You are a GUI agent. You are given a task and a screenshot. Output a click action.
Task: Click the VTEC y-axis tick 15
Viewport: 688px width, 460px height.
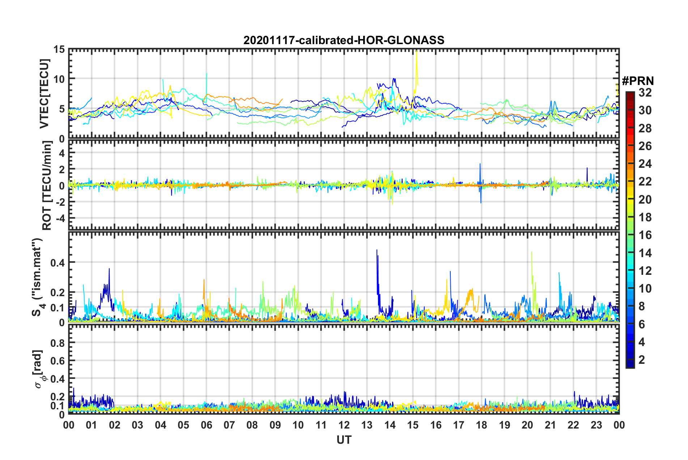pos(59,49)
